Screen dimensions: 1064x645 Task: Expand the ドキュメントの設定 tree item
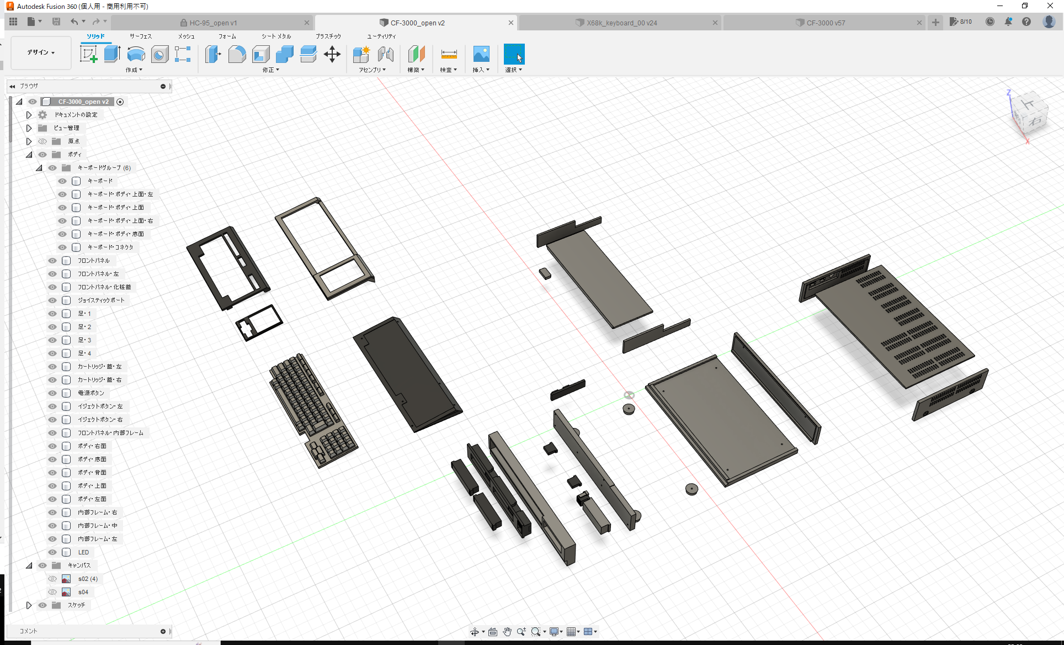pos(29,115)
